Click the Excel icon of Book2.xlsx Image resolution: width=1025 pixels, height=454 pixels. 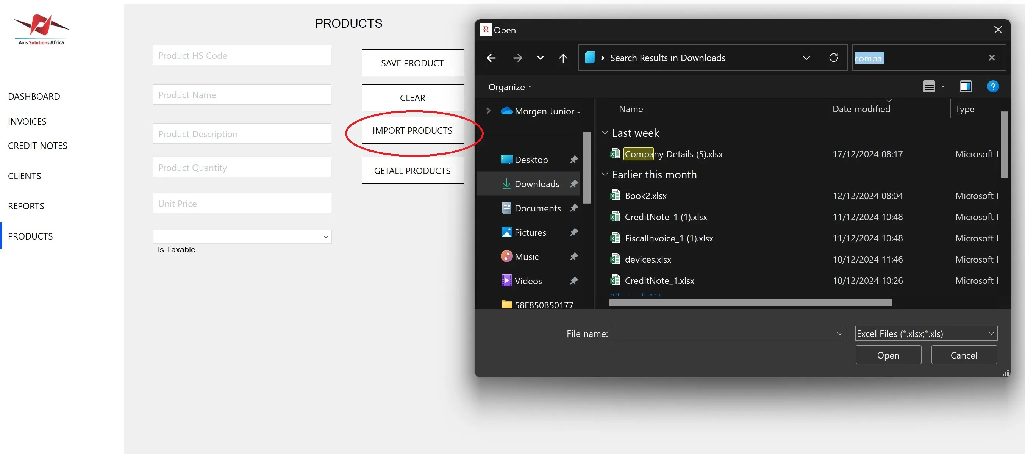[615, 195]
